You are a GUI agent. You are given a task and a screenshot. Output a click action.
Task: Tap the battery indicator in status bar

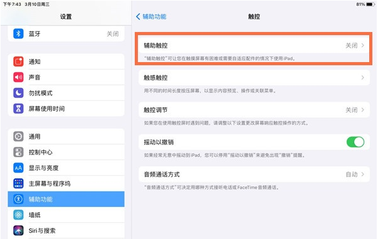pyautogui.click(x=370, y=4)
